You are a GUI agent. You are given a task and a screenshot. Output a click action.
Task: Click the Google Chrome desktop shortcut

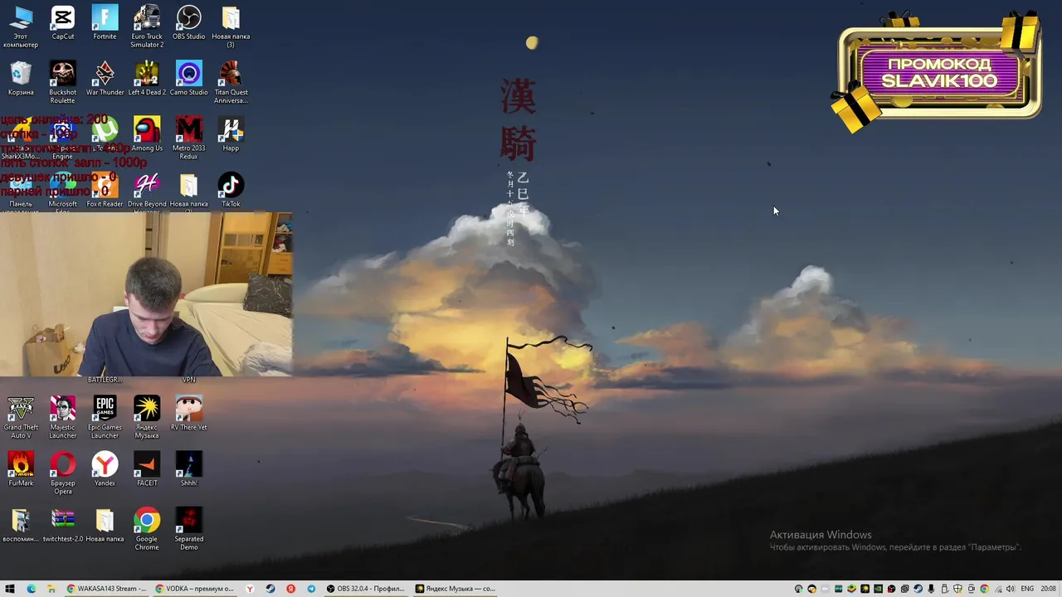(147, 528)
